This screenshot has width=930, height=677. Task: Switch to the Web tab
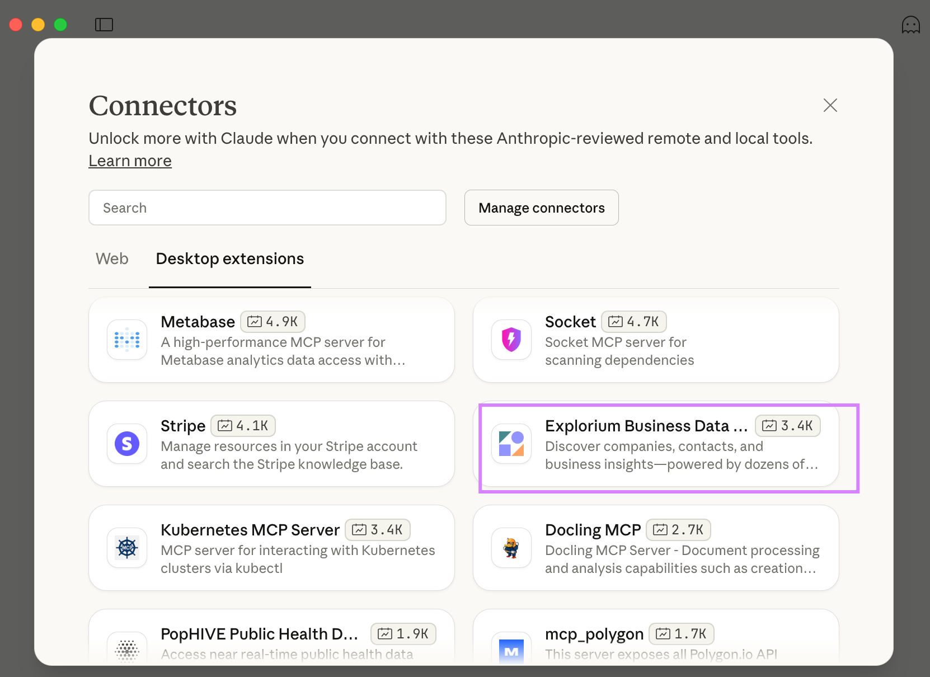[112, 258]
